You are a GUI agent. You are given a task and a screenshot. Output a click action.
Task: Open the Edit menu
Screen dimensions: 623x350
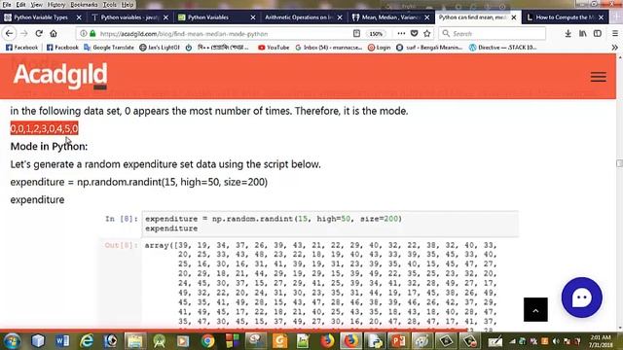pos(20,5)
